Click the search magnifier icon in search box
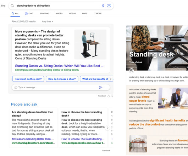 (x=12, y=6)
